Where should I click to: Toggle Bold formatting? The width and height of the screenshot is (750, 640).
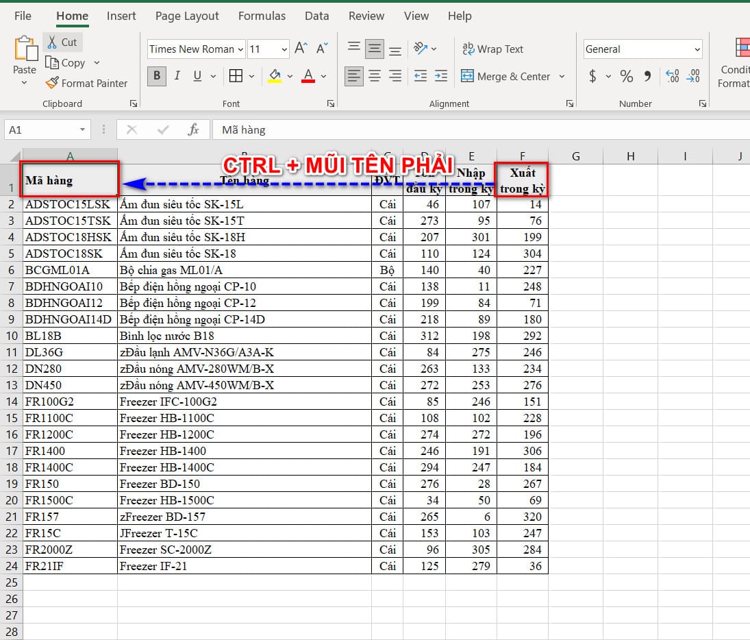point(157,75)
